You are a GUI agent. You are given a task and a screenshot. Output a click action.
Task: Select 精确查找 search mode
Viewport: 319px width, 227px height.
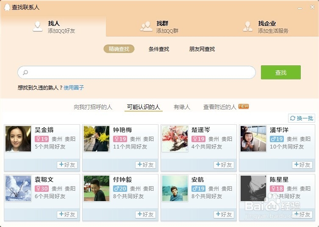[x=119, y=49]
